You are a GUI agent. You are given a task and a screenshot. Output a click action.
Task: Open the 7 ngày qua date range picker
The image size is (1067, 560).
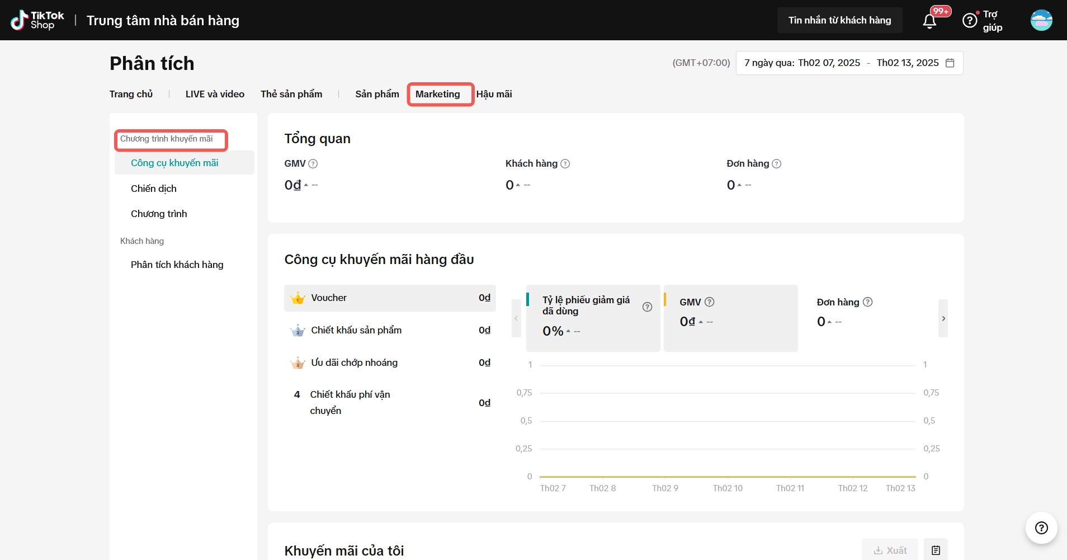[849, 63]
